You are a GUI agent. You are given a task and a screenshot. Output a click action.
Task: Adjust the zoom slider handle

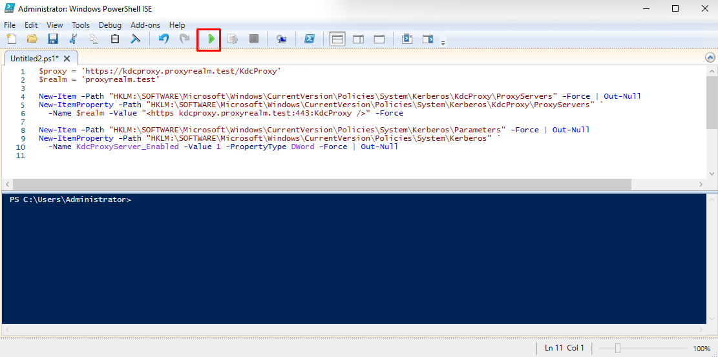(618, 349)
